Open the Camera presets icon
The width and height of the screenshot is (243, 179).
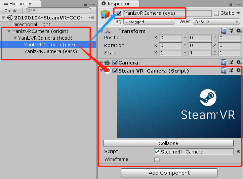(231, 62)
